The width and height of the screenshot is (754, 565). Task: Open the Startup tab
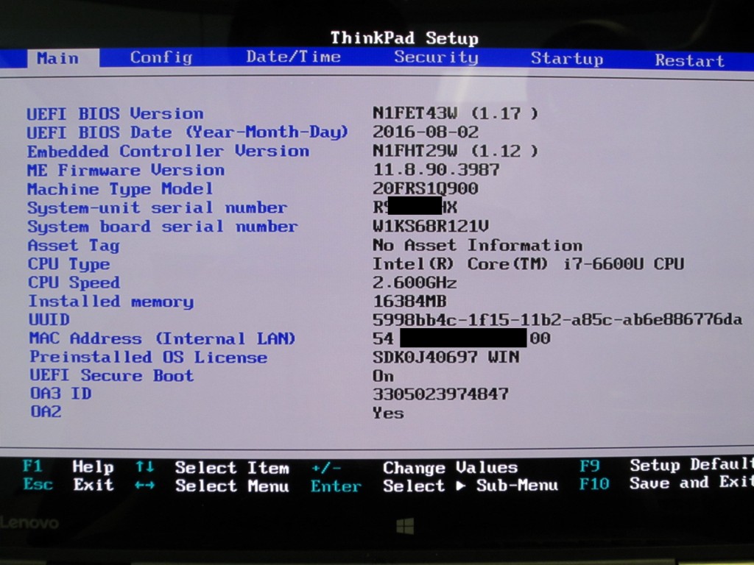(567, 59)
